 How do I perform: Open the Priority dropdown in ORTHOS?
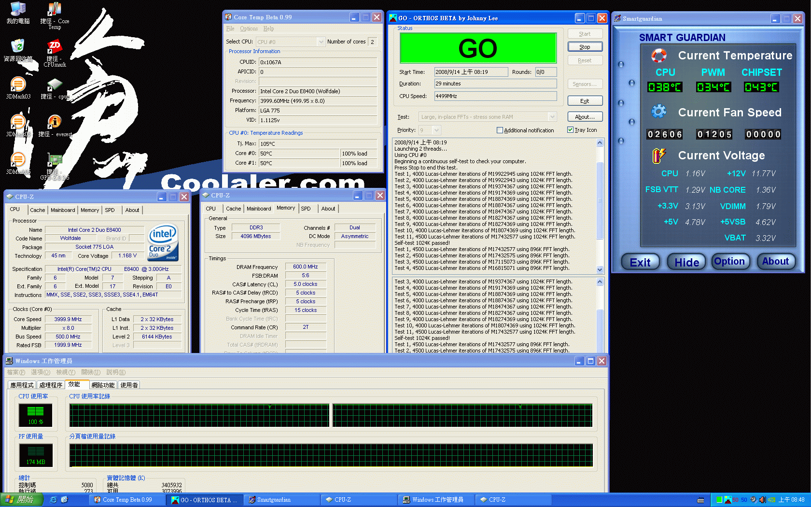[x=436, y=130]
